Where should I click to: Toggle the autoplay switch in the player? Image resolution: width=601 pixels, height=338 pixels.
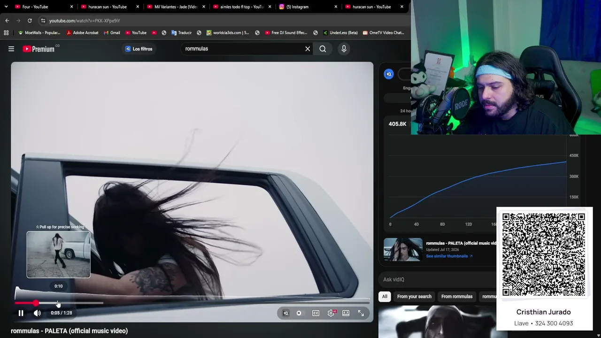[299, 313]
